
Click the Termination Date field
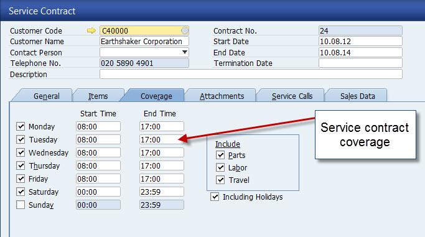click(360, 63)
